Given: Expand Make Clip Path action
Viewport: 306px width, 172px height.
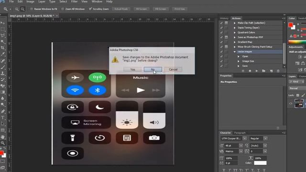Looking at the screenshot, I should click(x=235, y=23).
